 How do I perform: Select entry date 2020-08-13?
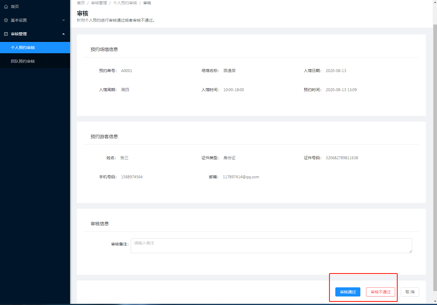pyautogui.click(x=336, y=71)
